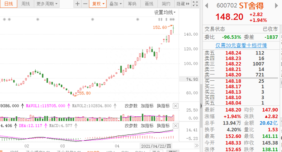Select the 卖二 148.21 order row
282x152 pixels.
[x=241, y=69]
